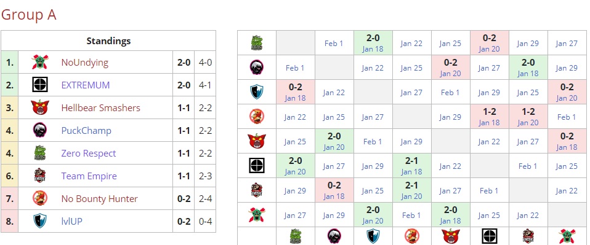The image size is (590, 245).
Task: Click the No Bounty Hunter logo in standings
Action: coord(40,199)
